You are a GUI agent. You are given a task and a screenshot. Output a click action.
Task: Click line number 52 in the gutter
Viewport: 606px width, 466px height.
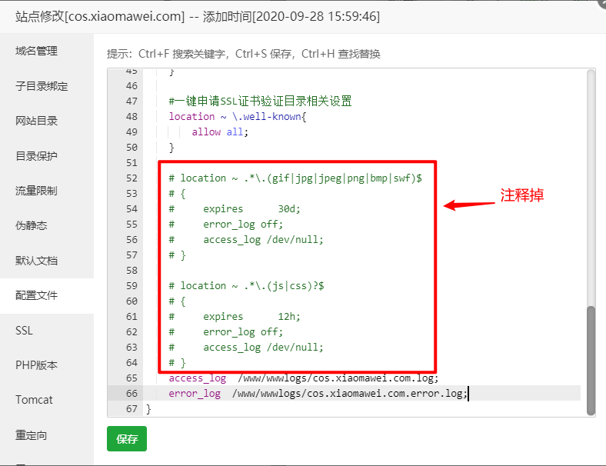132,178
